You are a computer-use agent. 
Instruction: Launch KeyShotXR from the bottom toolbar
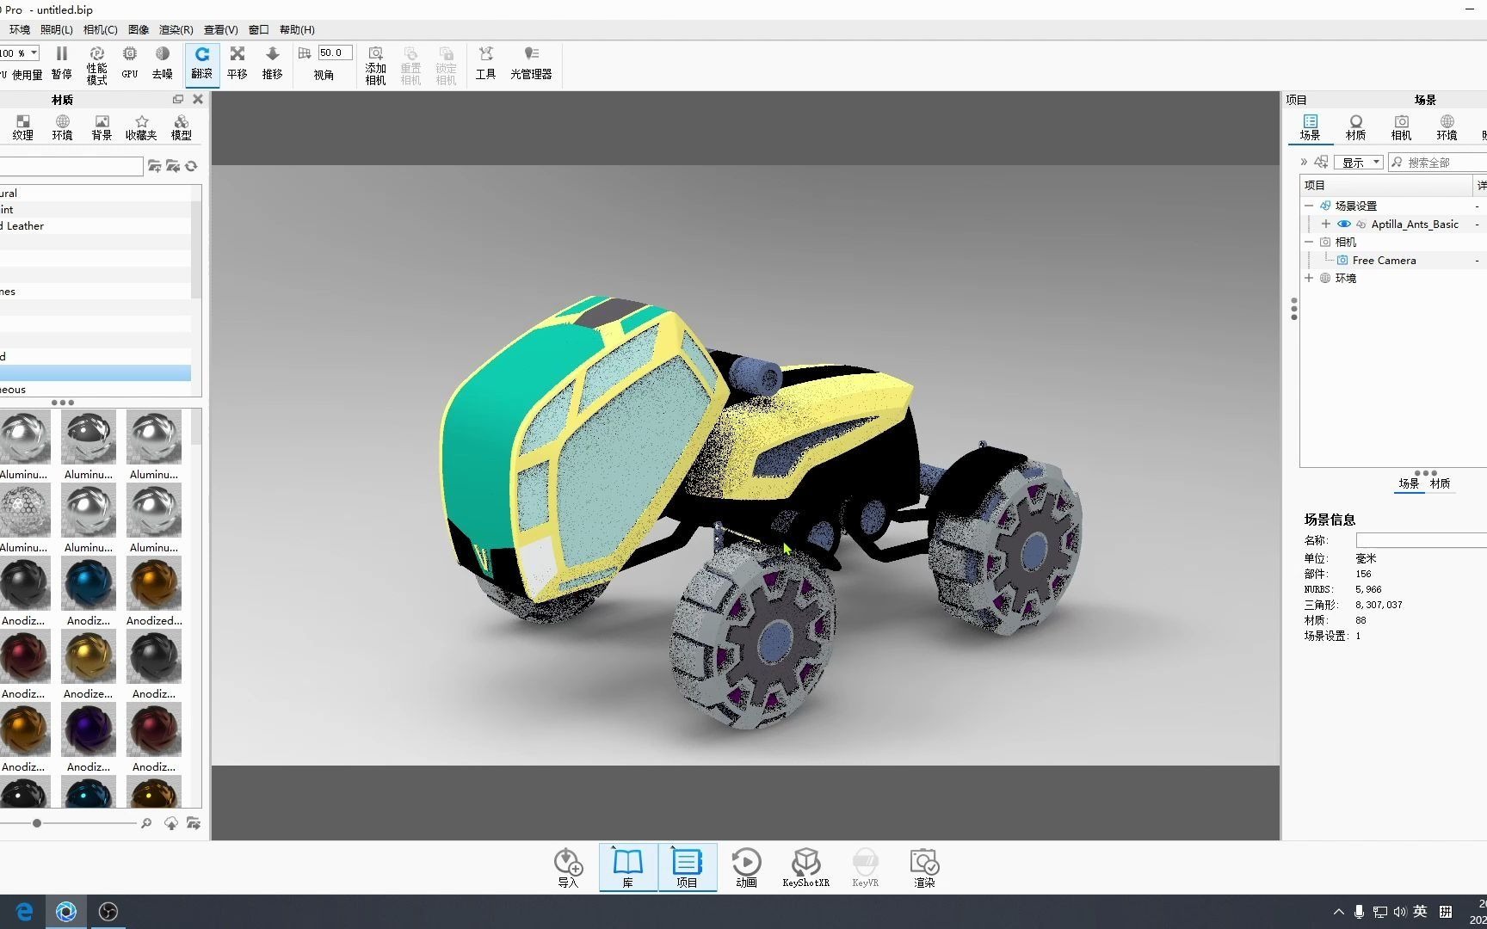[x=805, y=867]
